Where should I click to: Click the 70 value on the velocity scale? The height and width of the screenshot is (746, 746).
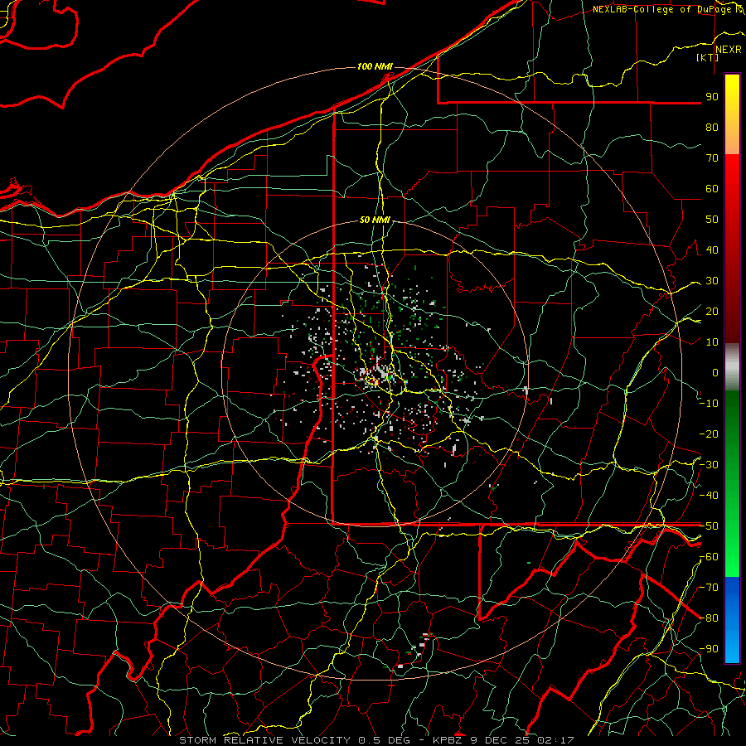click(712, 158)
